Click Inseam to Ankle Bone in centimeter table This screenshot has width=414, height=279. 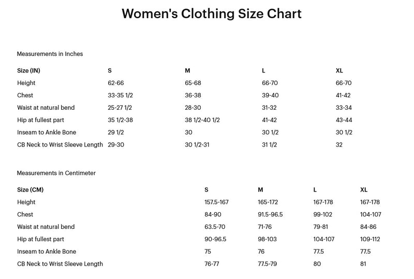click(47, 252)
